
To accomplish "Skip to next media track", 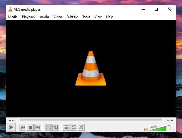I will point(38,127).
